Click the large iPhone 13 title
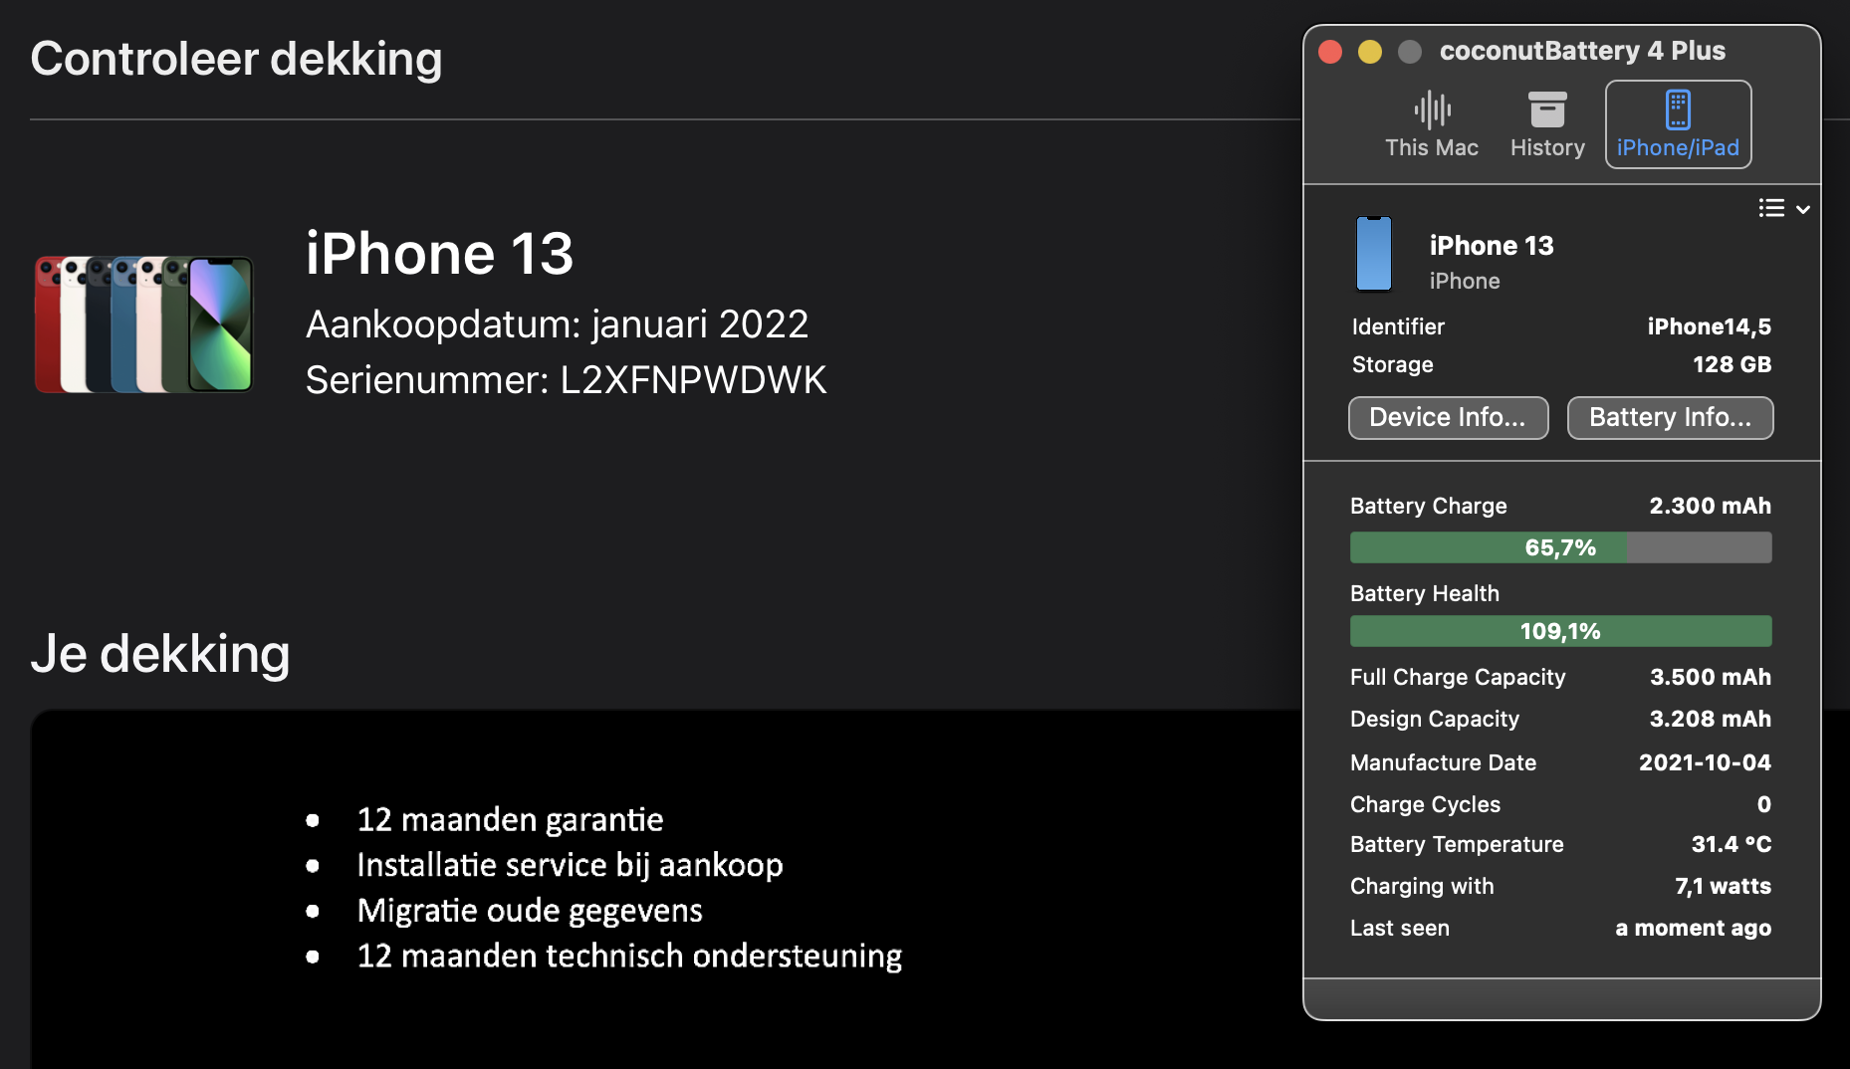 pyautogui.click(x=439, y=253)
